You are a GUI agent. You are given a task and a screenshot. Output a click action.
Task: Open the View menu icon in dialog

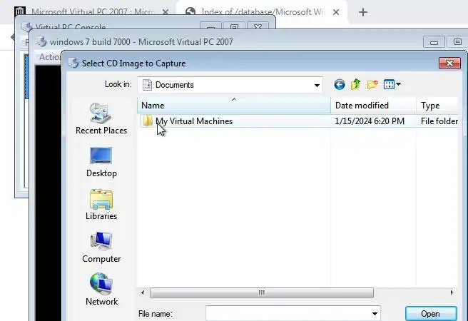pyautogui.click(x=390, y=85)
